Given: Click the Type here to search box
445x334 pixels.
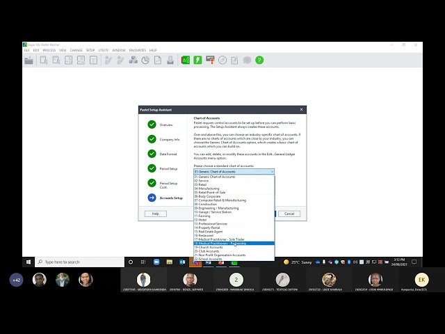Looking at the screenshot, I should (x=80, y=262).
